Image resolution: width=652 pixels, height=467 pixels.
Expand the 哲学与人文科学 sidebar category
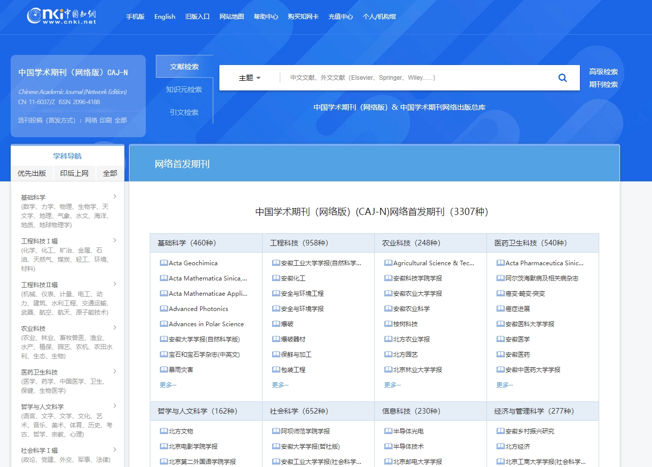[x=115, y=406]
